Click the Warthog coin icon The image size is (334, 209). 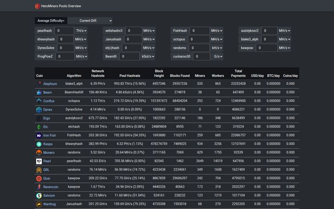tap(39, 204)
